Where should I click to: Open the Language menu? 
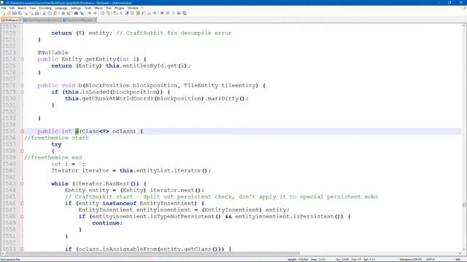click(61, 8)
